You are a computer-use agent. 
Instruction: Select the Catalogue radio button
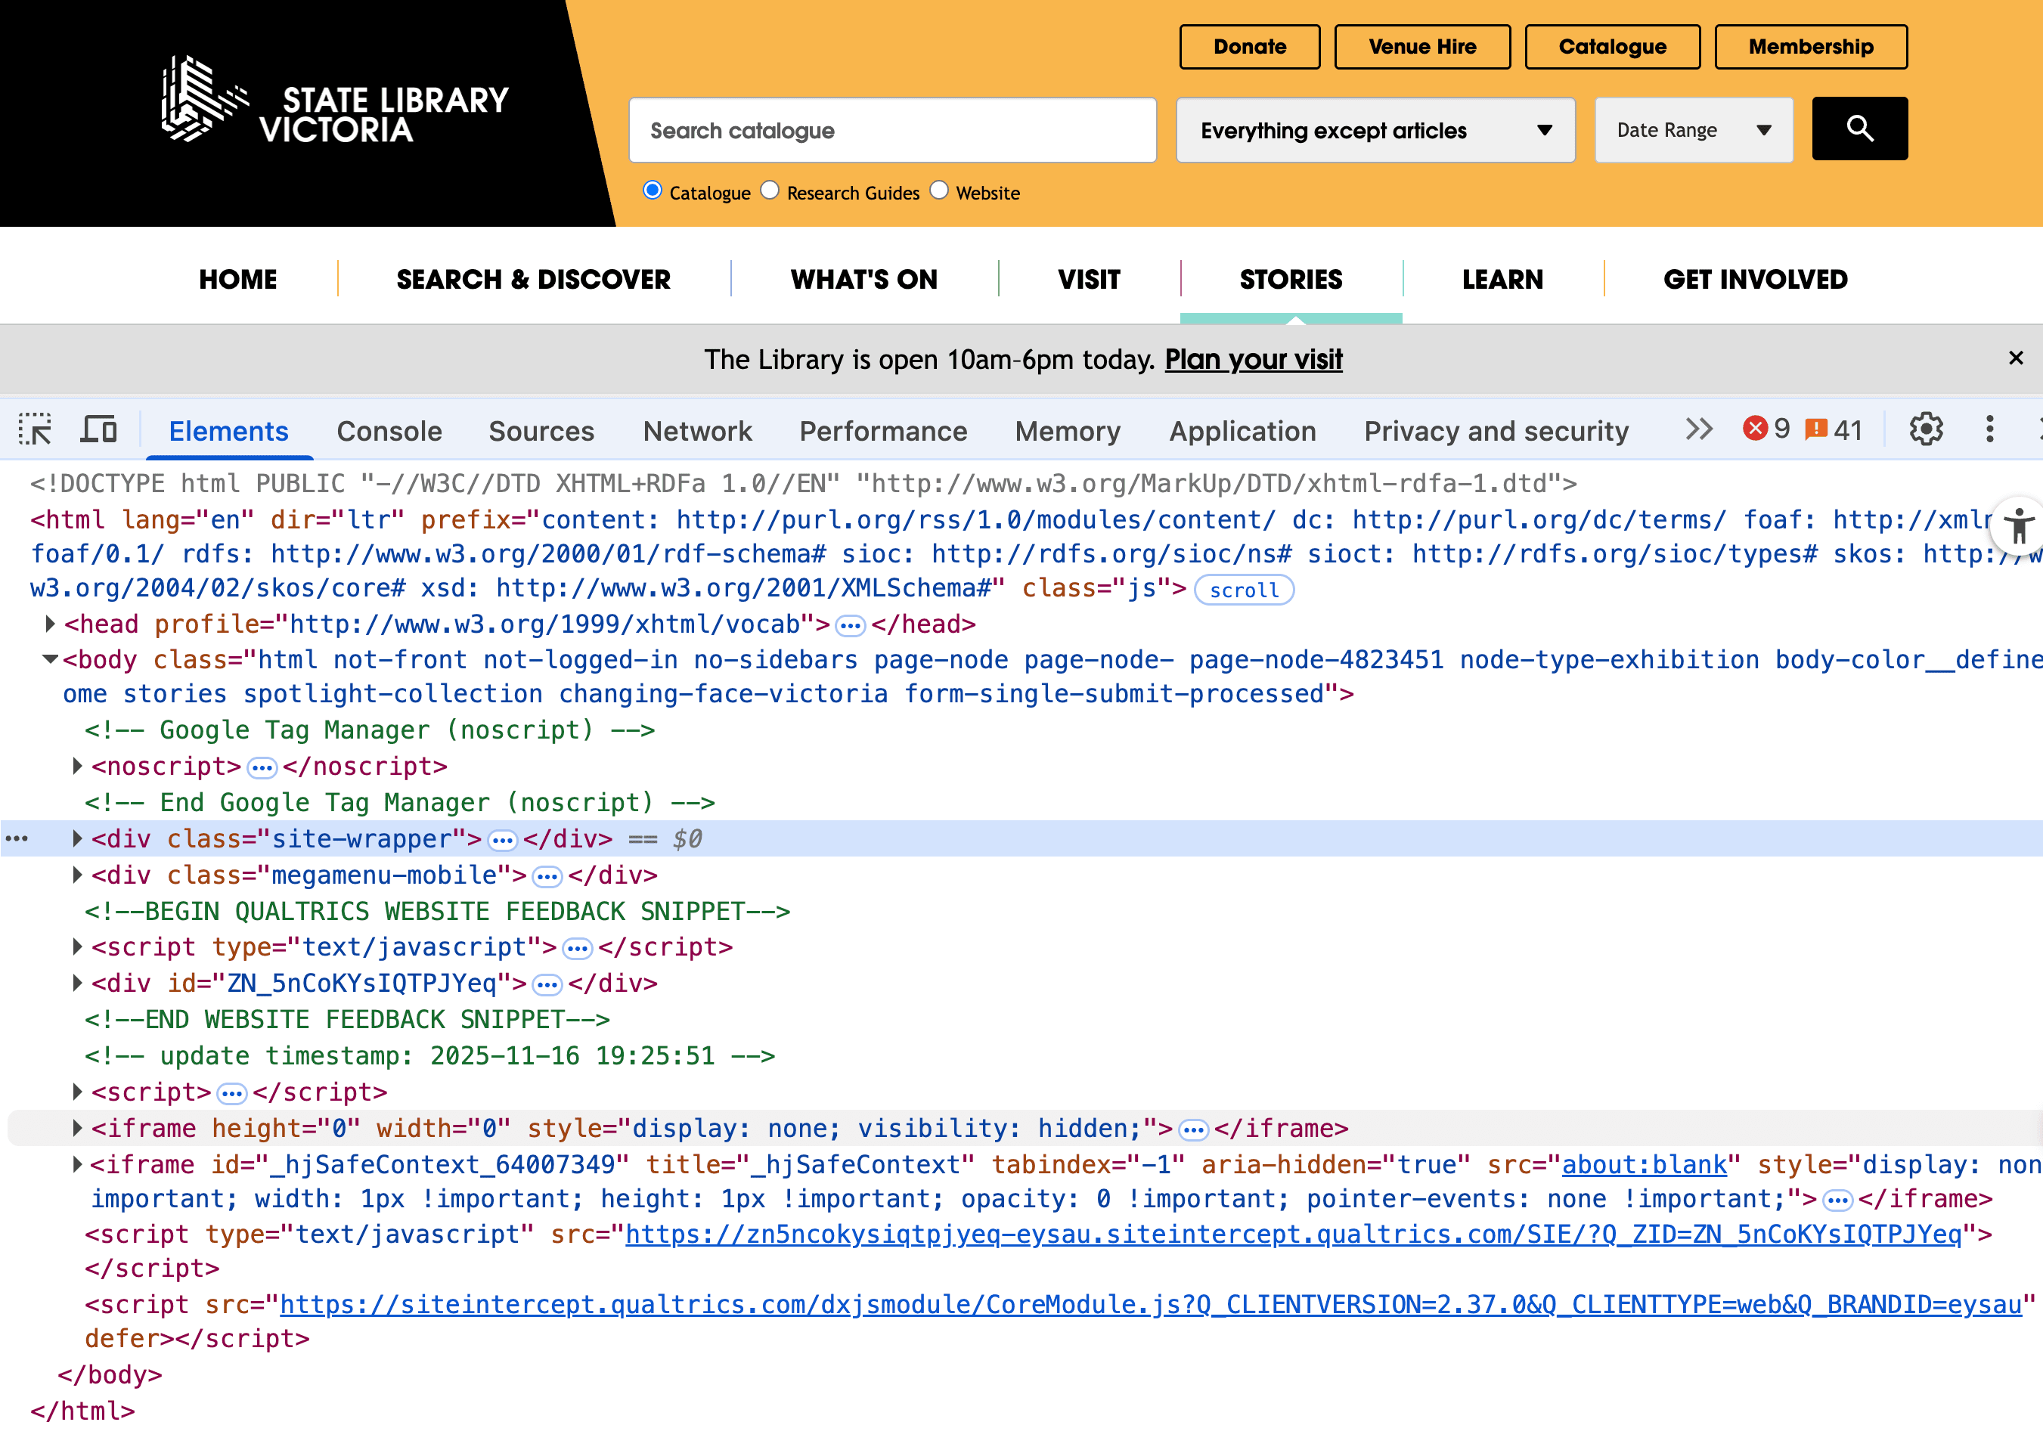(x=653, y=190)
